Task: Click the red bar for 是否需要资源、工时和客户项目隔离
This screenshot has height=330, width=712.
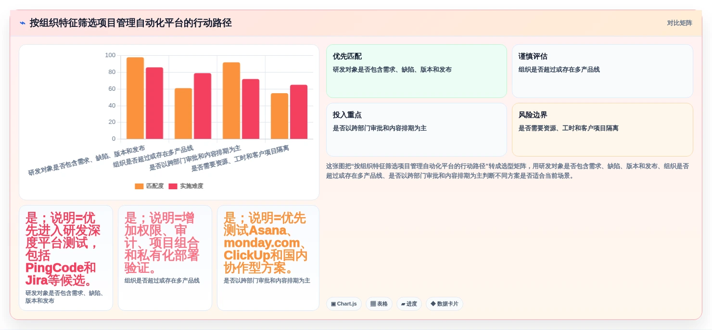Action: pos(299,112)
